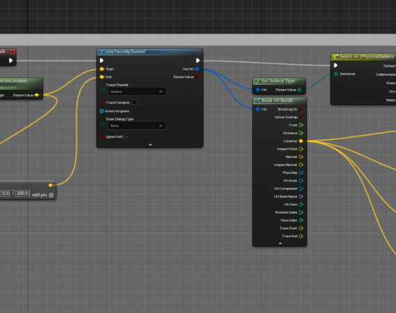Click the Element Index output pin
This screenshot has height=313, width=396.
point(301,212)
